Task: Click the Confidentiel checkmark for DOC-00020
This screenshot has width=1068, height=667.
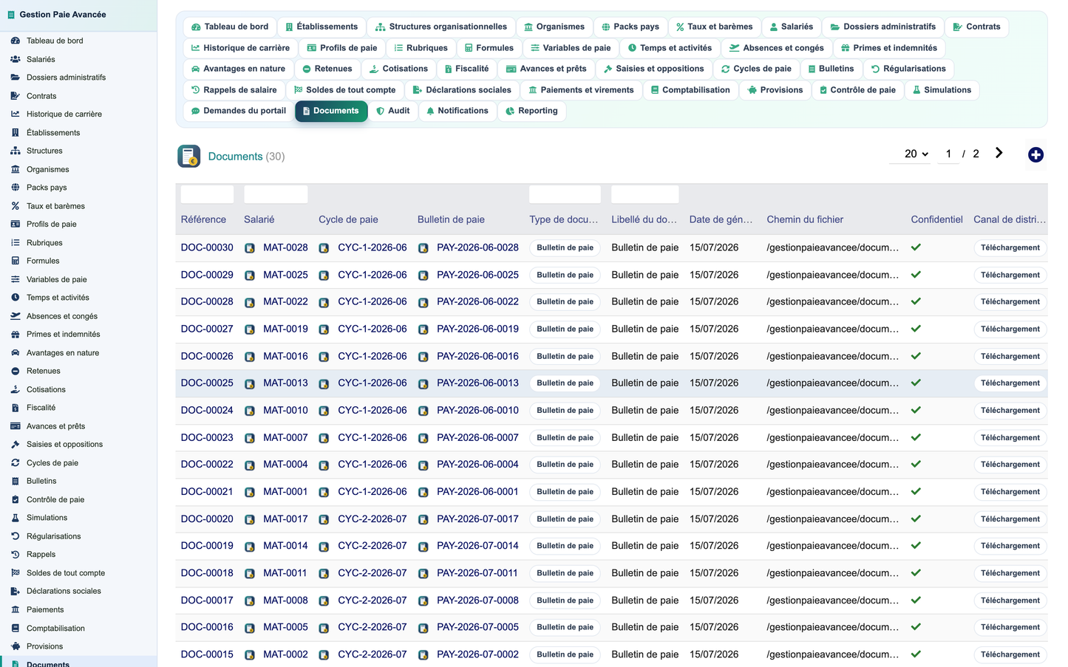Action: (x=916, y=519)
